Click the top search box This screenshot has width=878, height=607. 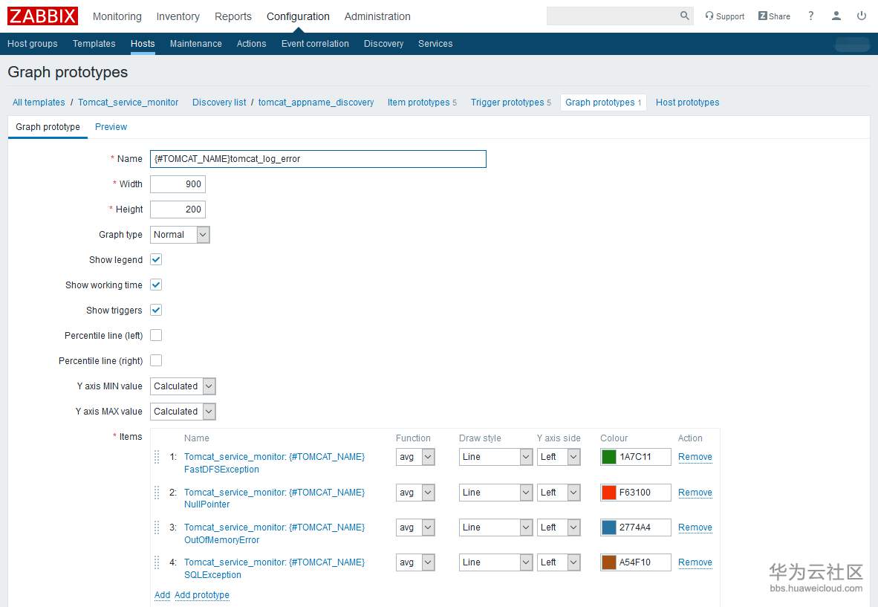613,16
